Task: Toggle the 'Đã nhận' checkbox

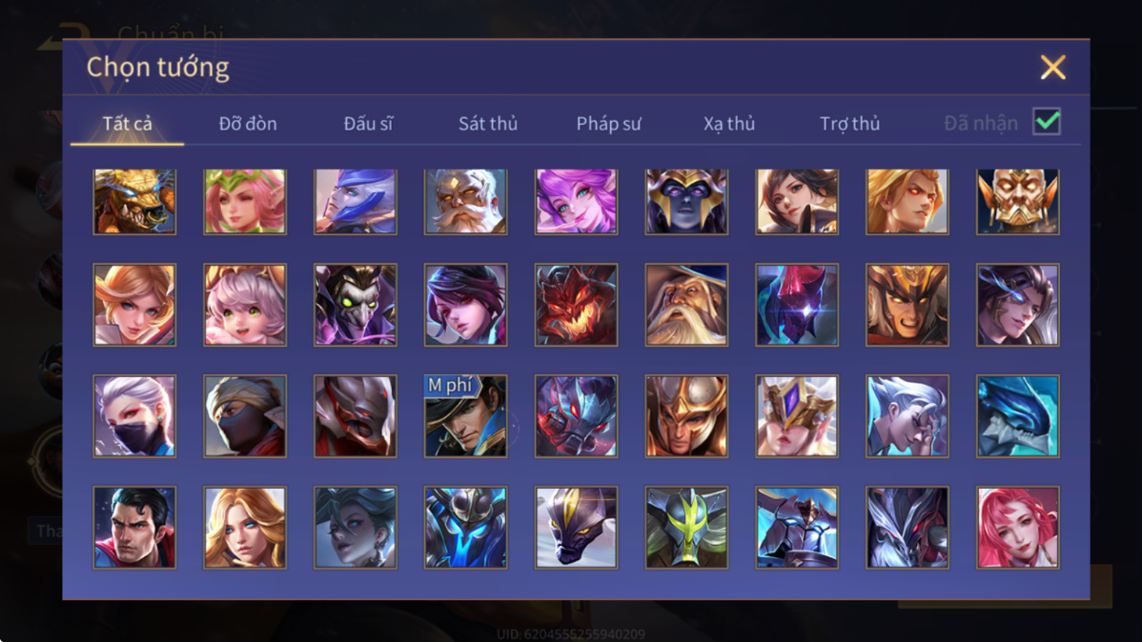Action: point(1047,122)
